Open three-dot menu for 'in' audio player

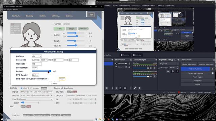(x=96, y=99)
